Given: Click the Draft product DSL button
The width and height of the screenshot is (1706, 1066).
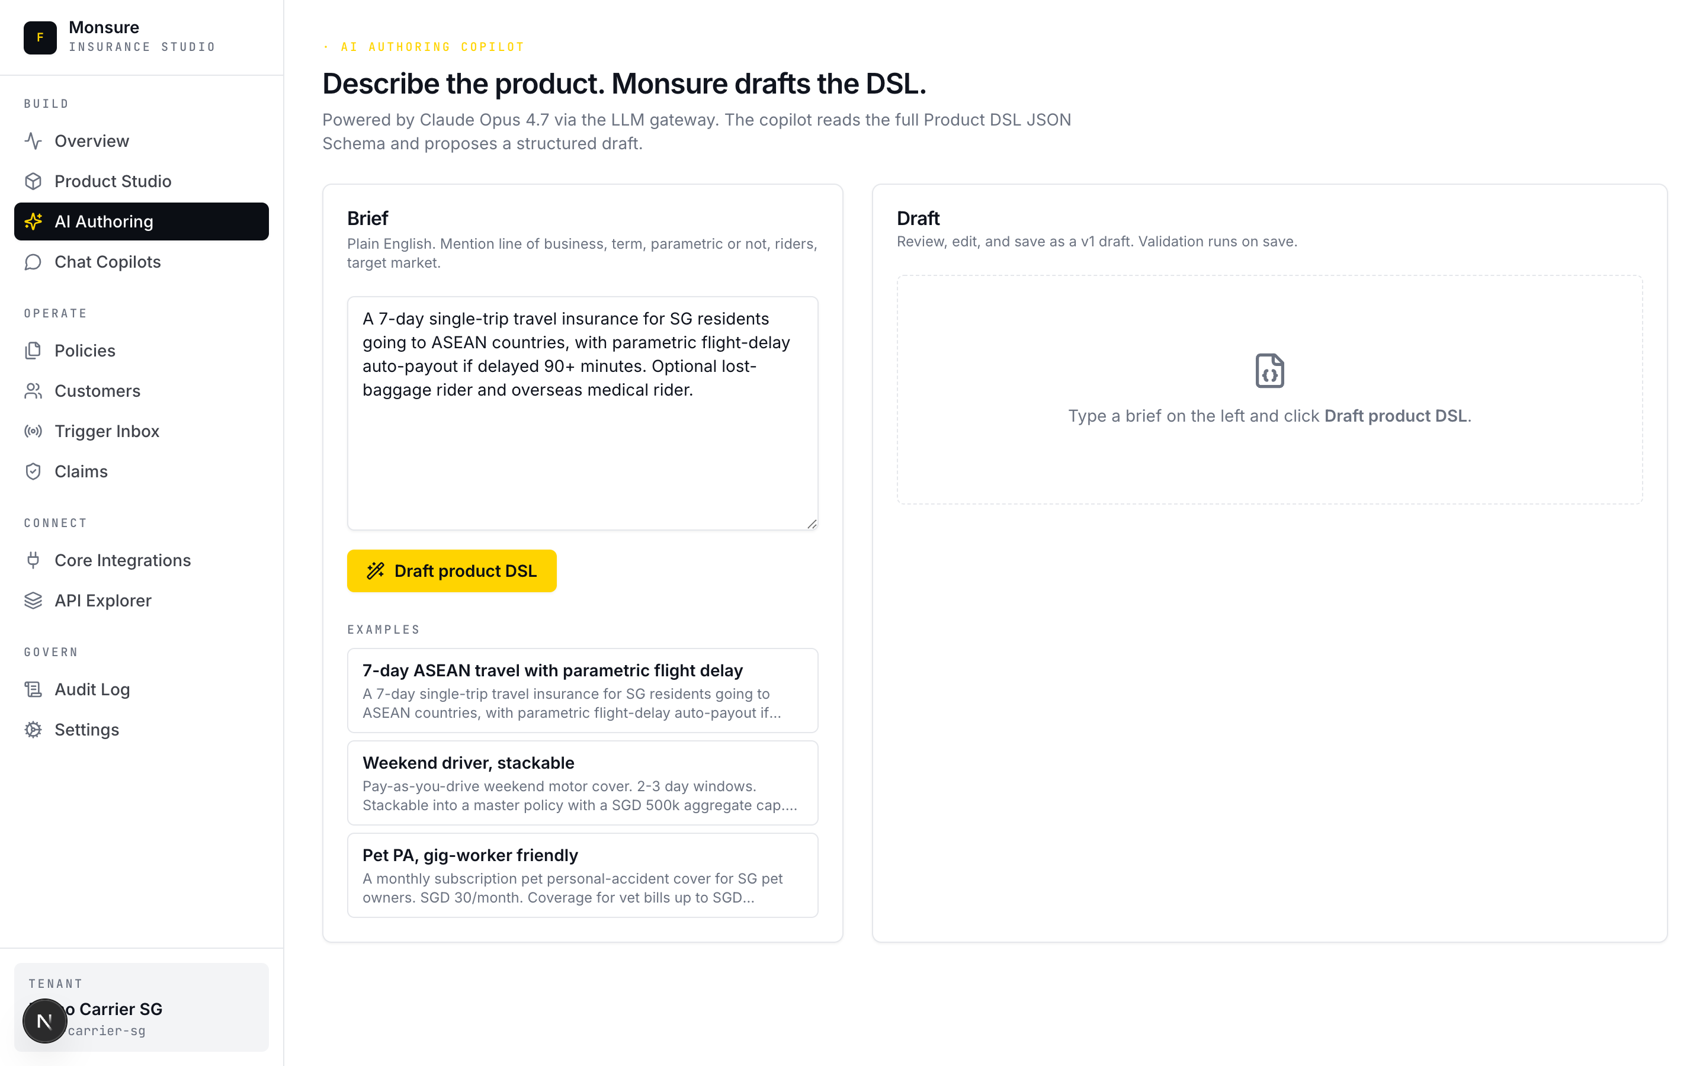Looking at the screenshot, I should (451, 570).
